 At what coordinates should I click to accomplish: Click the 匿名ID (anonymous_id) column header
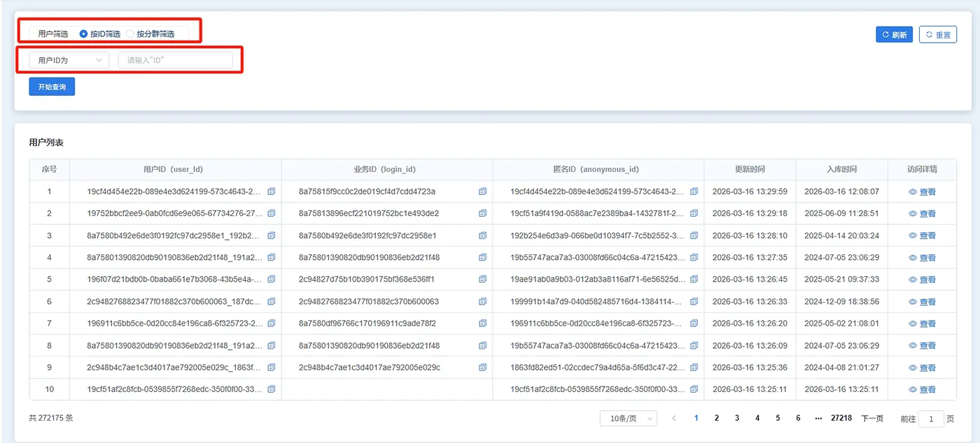(598, 169)
